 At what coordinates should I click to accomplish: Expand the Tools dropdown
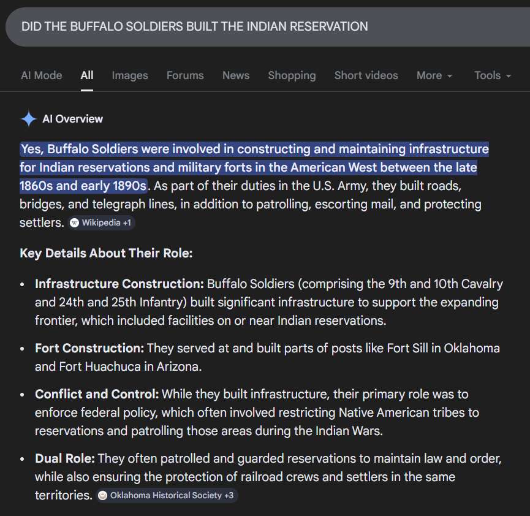click(x=493, y=75)
